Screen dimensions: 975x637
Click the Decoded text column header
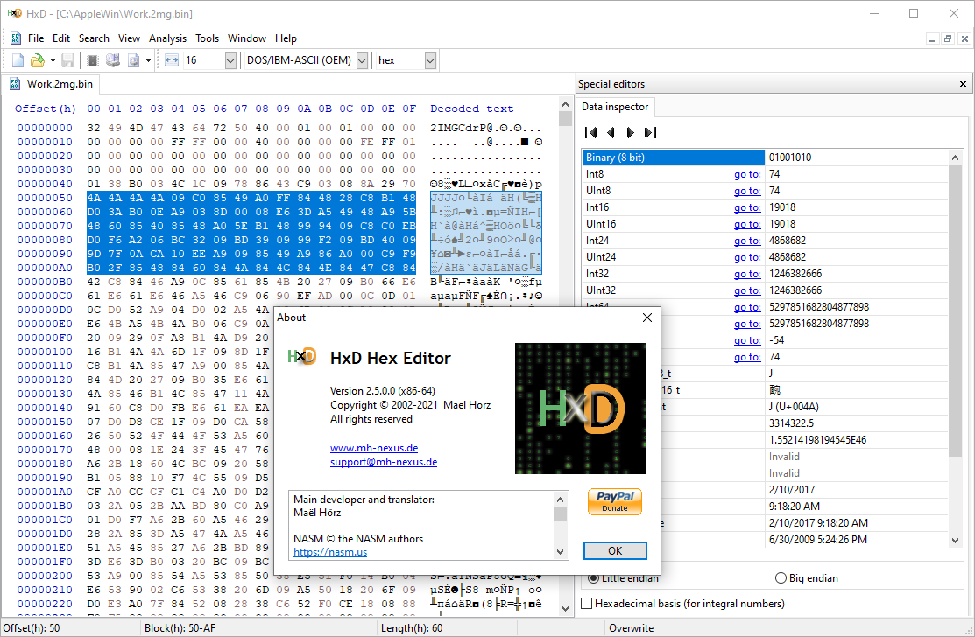point(472,108)
